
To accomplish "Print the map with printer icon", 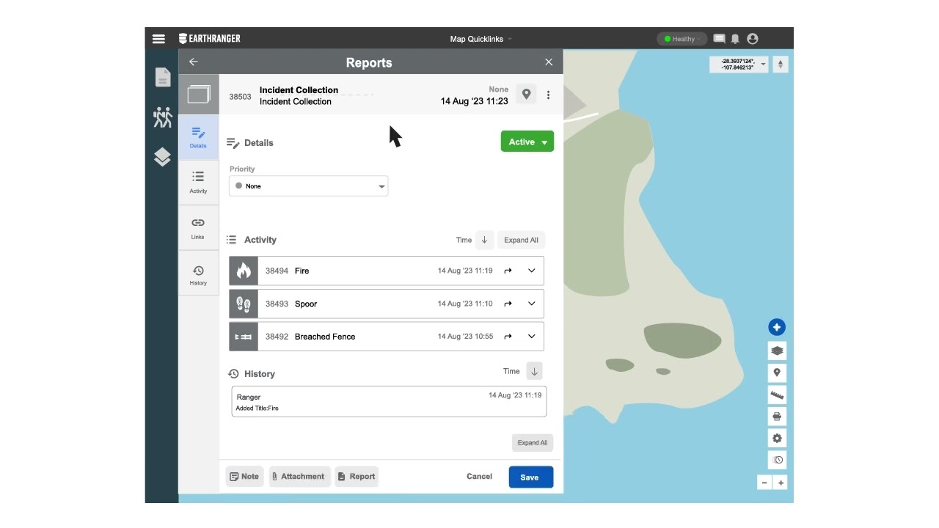I will pos(777,417).
